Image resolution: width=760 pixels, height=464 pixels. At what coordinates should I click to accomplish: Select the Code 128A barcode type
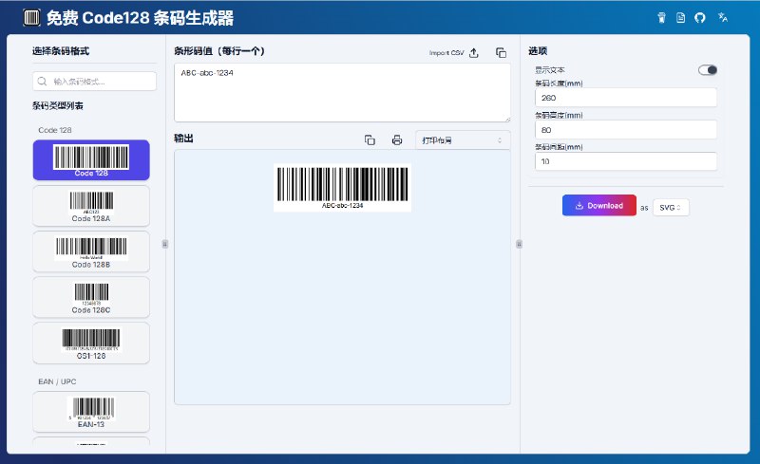click(91, 206)
